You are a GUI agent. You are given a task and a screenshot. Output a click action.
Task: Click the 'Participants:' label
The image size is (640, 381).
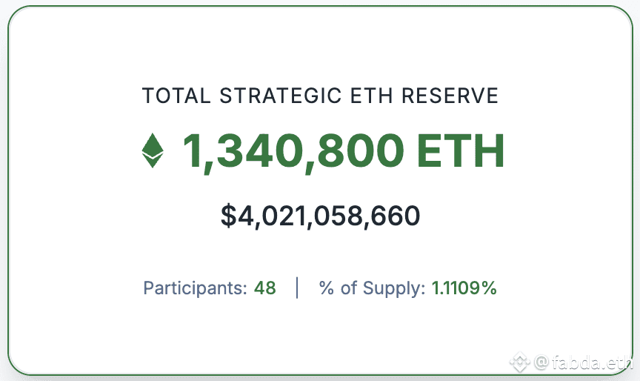pos(195,288)
